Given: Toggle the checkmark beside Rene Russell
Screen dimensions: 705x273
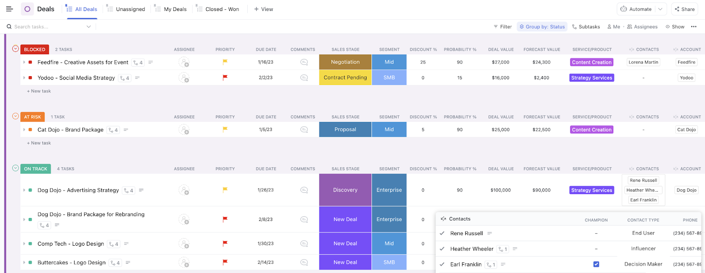Looking at the screenshot, I should 442,233.
